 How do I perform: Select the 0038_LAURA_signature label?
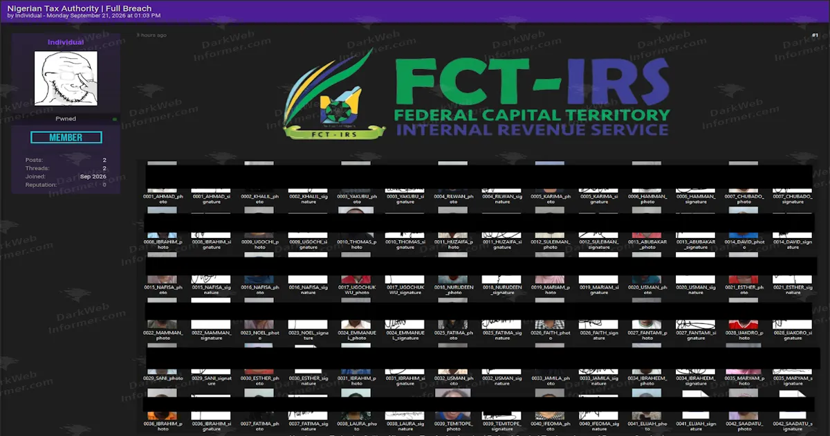tap(405, 426)
